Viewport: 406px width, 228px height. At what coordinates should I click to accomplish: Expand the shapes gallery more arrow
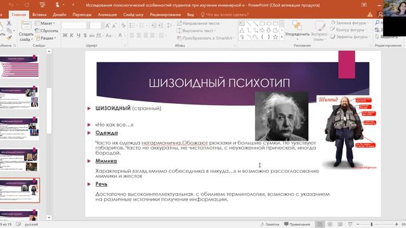pyautogui.click(x=282, y=37)
